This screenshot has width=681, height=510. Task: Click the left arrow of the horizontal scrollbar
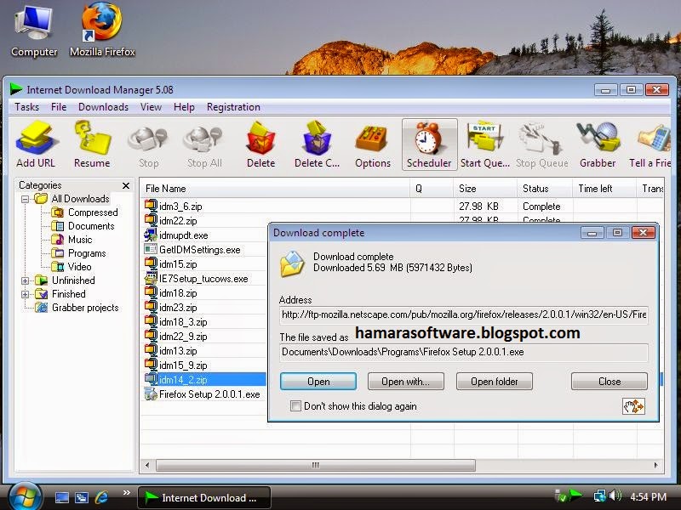147,465
